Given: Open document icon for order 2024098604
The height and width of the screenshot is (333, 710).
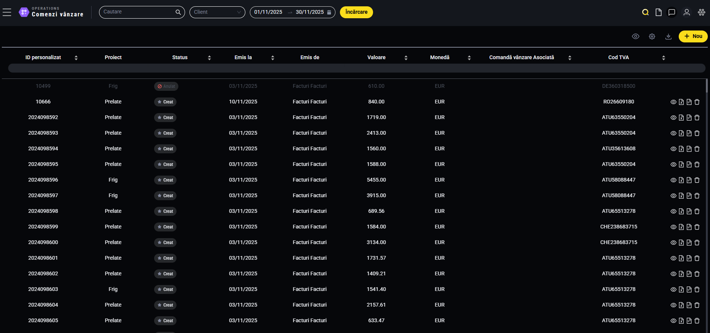Looking at the screenshot, I should click(x=689, y=305).
